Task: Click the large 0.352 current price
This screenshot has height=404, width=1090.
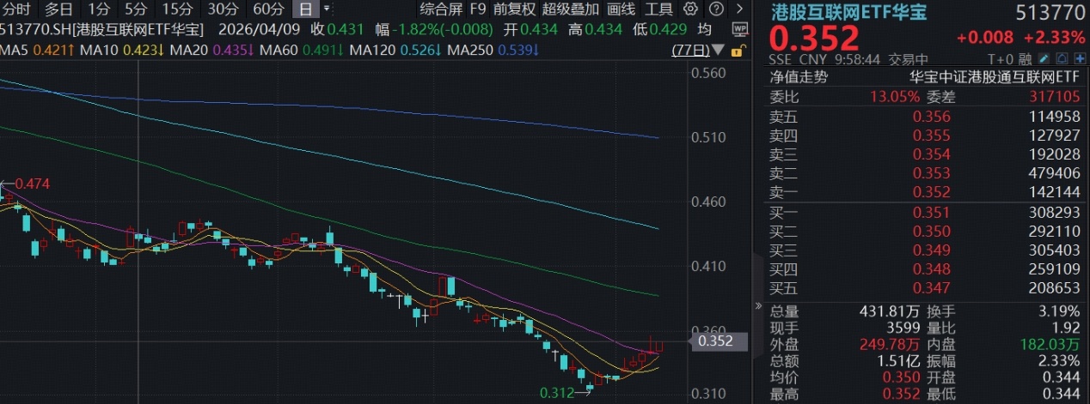Action: 814,39
